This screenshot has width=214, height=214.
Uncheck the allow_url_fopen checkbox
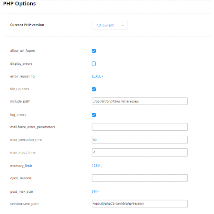(x=94, y=51)
